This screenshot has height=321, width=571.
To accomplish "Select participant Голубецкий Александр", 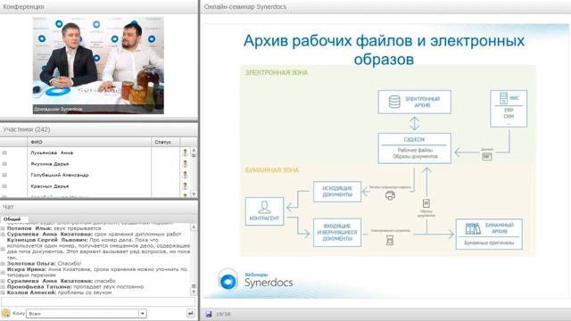I will tap(60, 175).
